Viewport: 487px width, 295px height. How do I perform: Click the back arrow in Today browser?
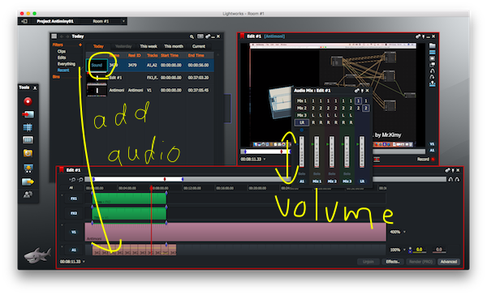pyautogui.click(x=62, y=36)
